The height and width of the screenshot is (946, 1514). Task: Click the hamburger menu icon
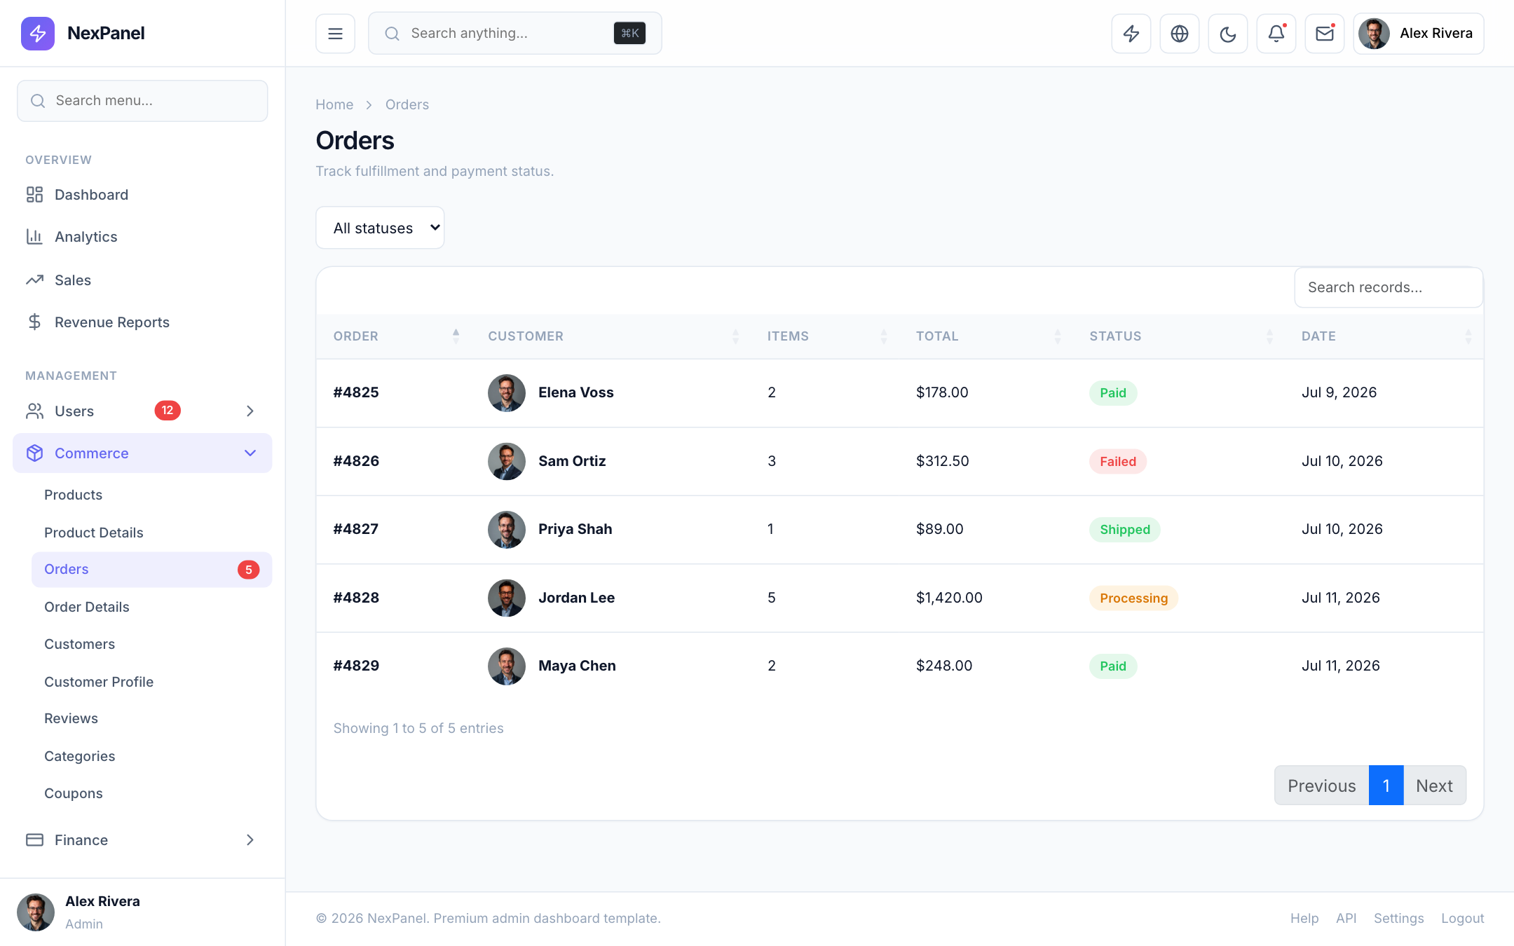click(336, 34)
